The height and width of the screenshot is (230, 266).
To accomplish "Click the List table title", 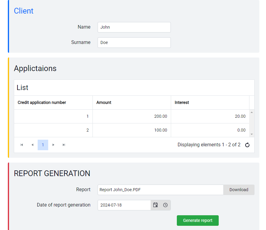I will [x=22, y=88].
